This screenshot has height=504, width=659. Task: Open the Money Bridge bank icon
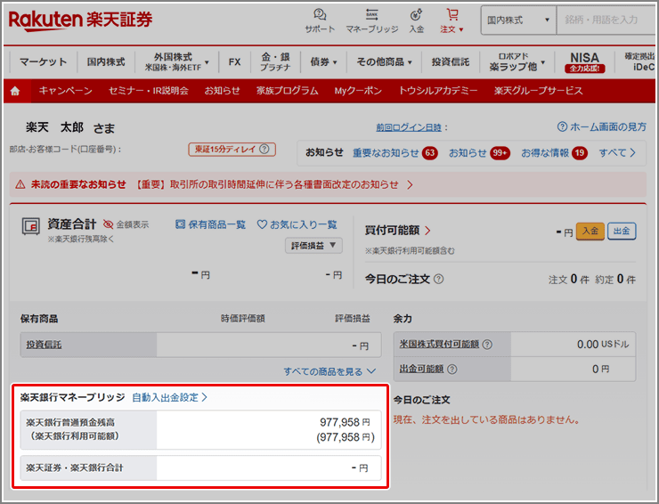[371, 15]
